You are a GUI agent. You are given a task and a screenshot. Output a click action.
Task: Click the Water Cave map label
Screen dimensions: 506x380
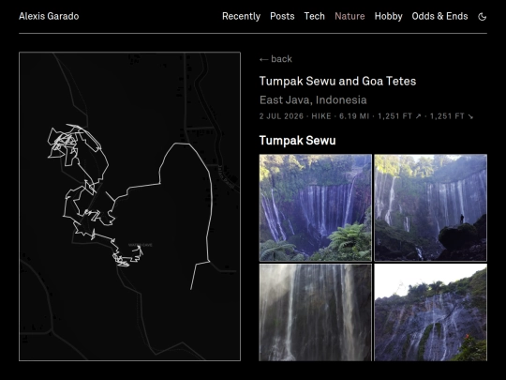click(x=141, y=245)
